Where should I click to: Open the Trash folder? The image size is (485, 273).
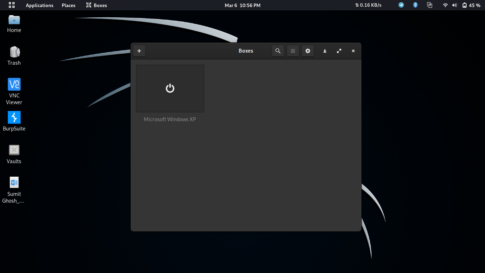pos(14,52)
